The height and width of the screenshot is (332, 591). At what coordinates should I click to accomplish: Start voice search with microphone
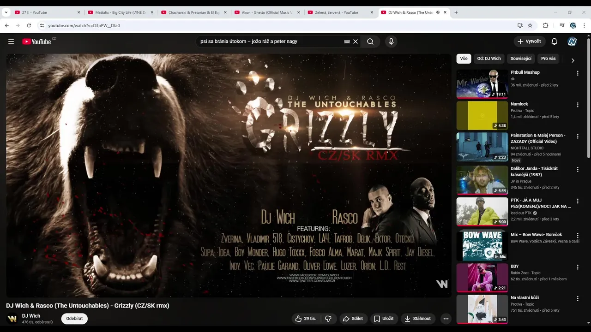(x=391, y=41)
